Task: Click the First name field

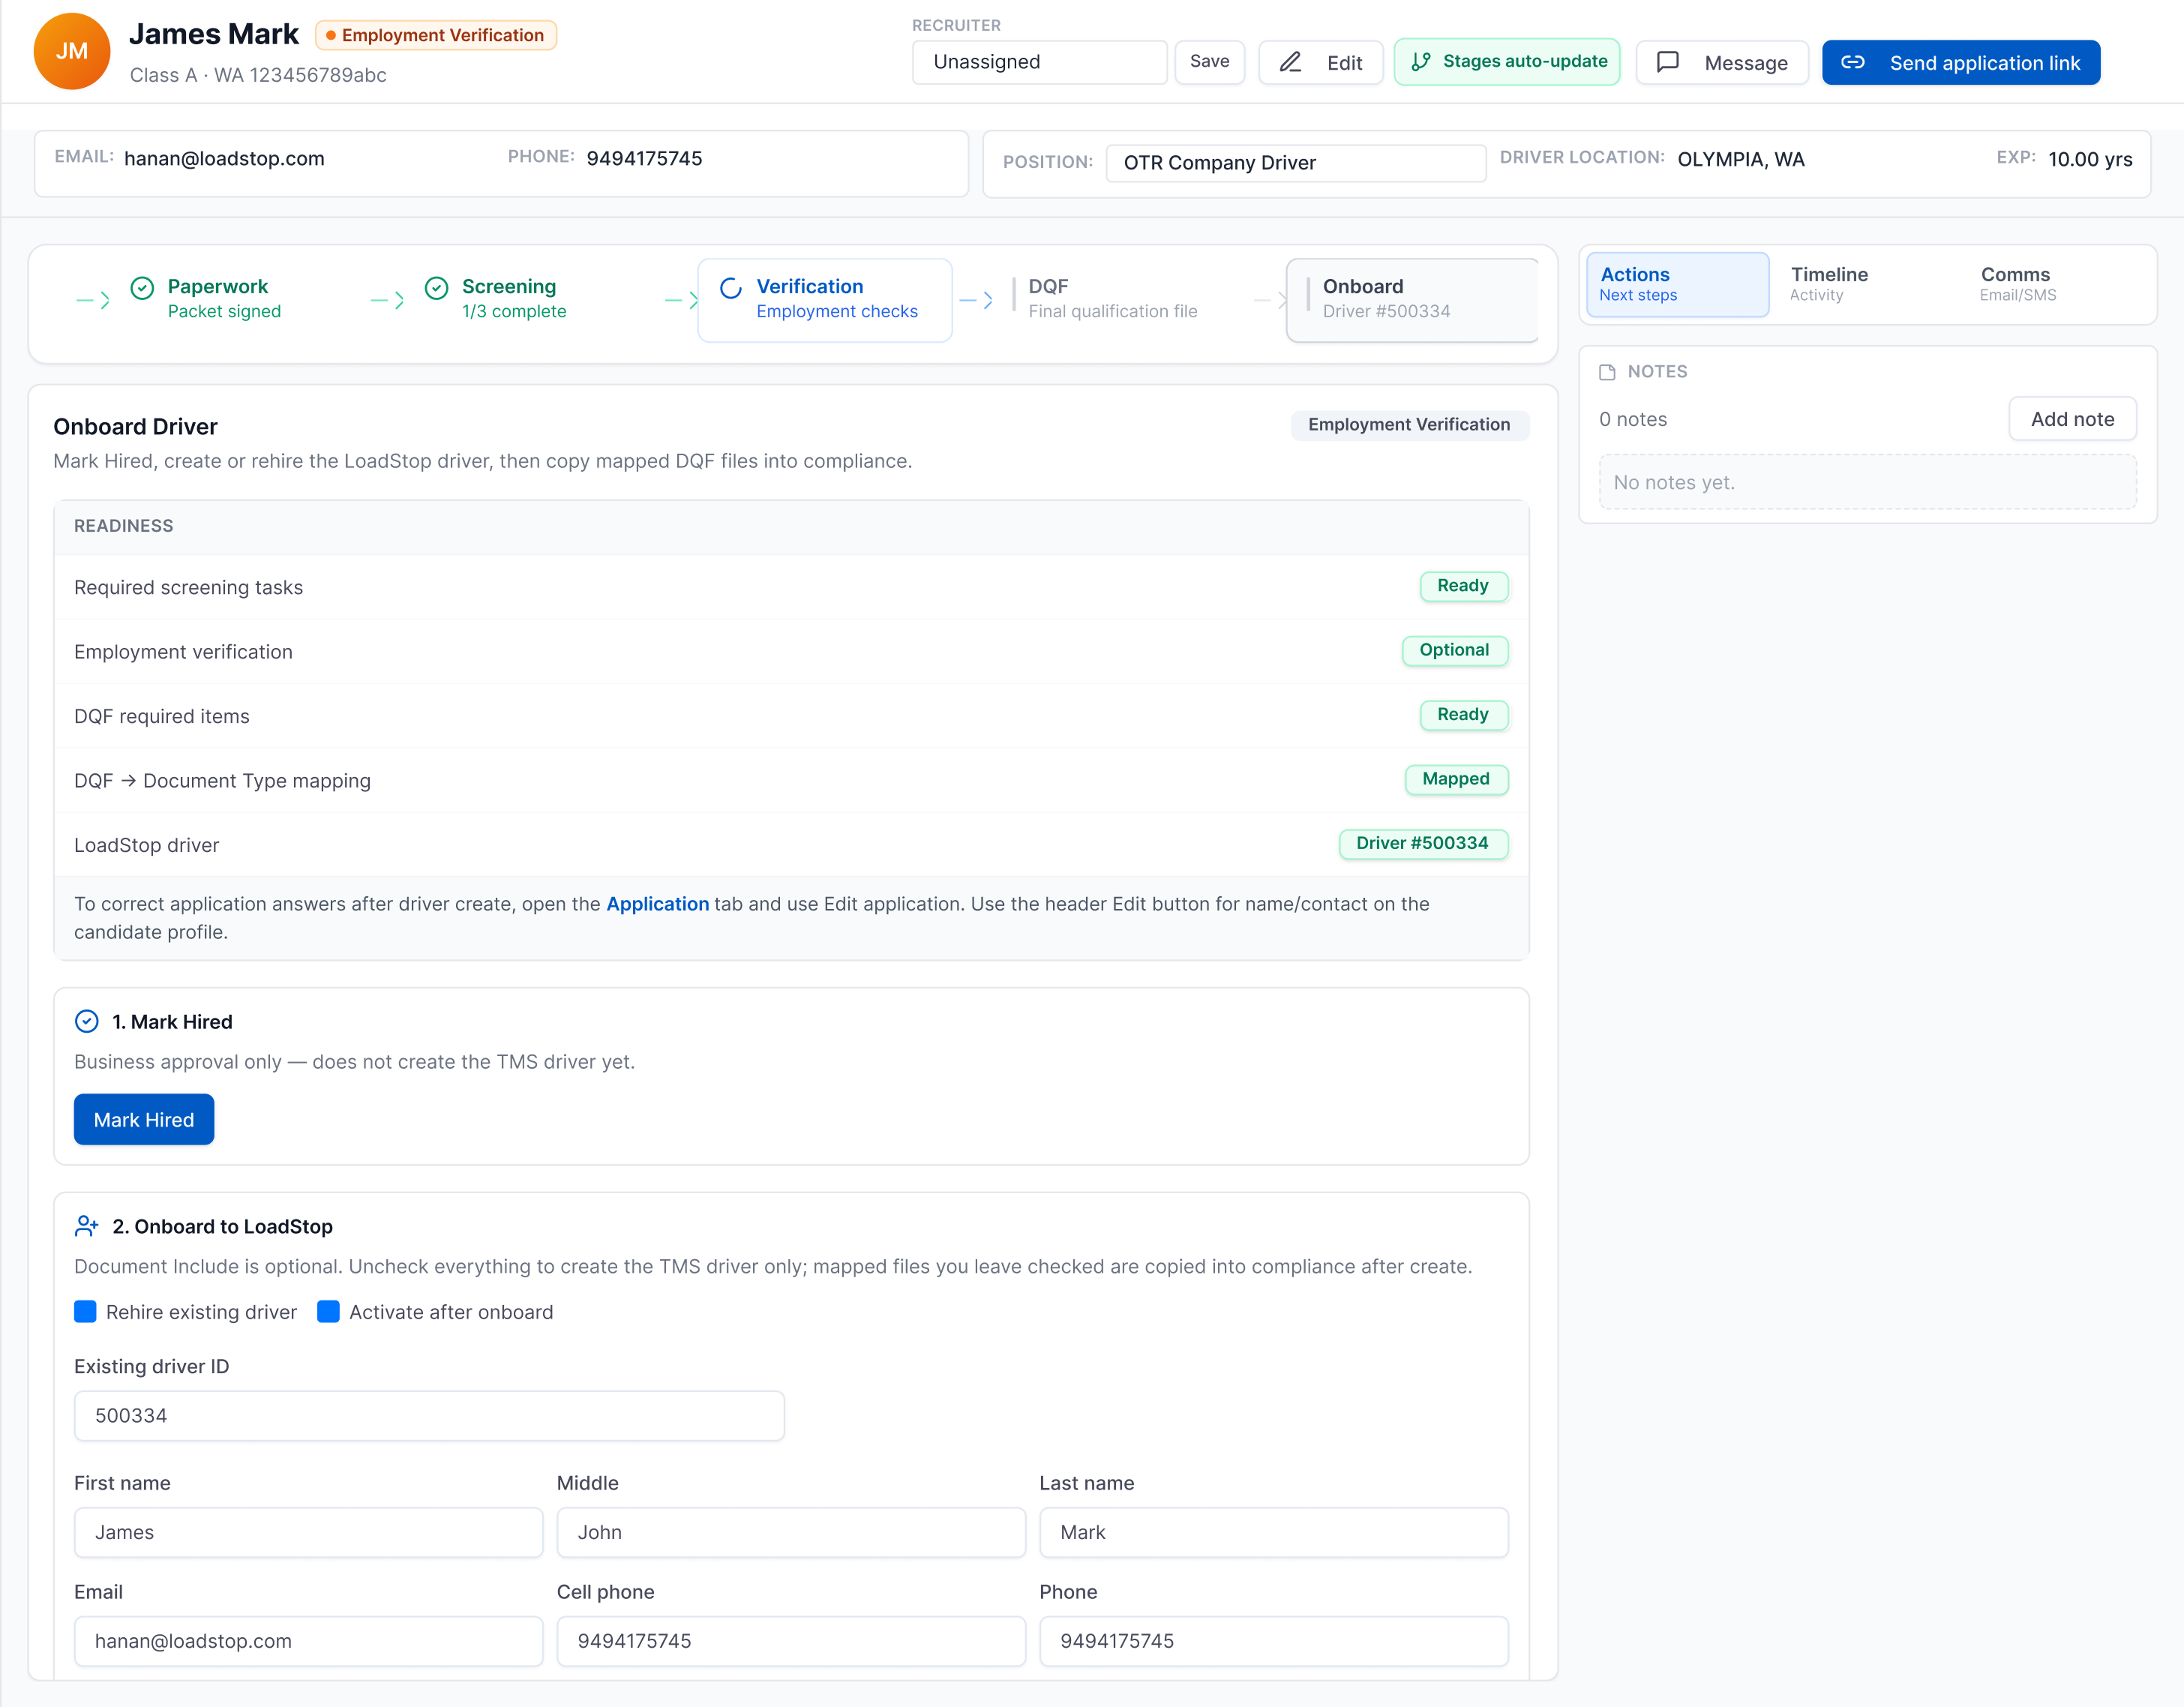Action: point(308,1532)
